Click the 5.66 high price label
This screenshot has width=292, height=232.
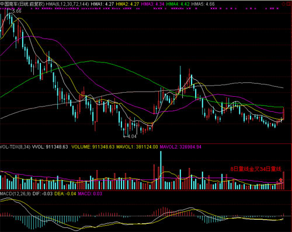point(17,11)
